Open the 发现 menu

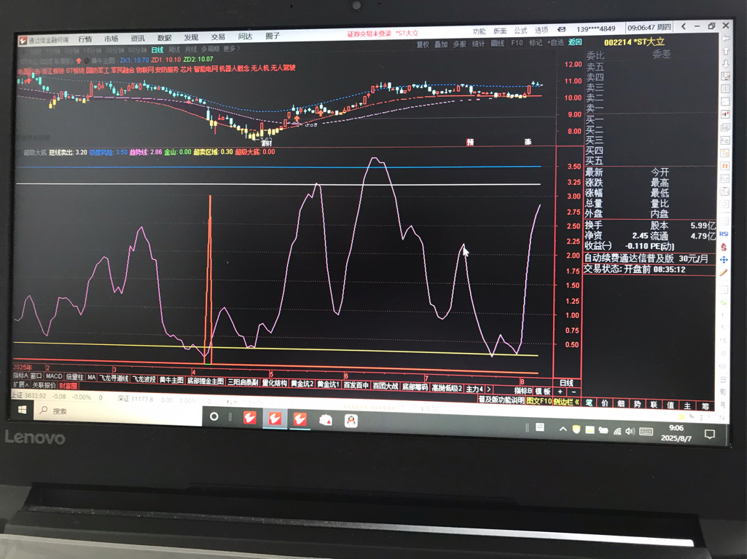(x=191, y=37)
